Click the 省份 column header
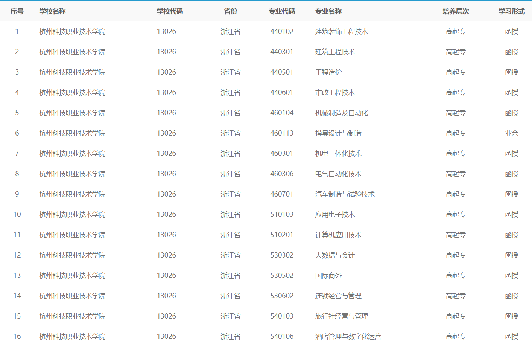Screen dimensions: 532x343 click(x=230, y=11)
